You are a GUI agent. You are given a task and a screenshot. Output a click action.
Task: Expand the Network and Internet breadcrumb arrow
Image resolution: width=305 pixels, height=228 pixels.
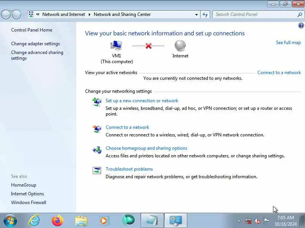tap(90, 14)
